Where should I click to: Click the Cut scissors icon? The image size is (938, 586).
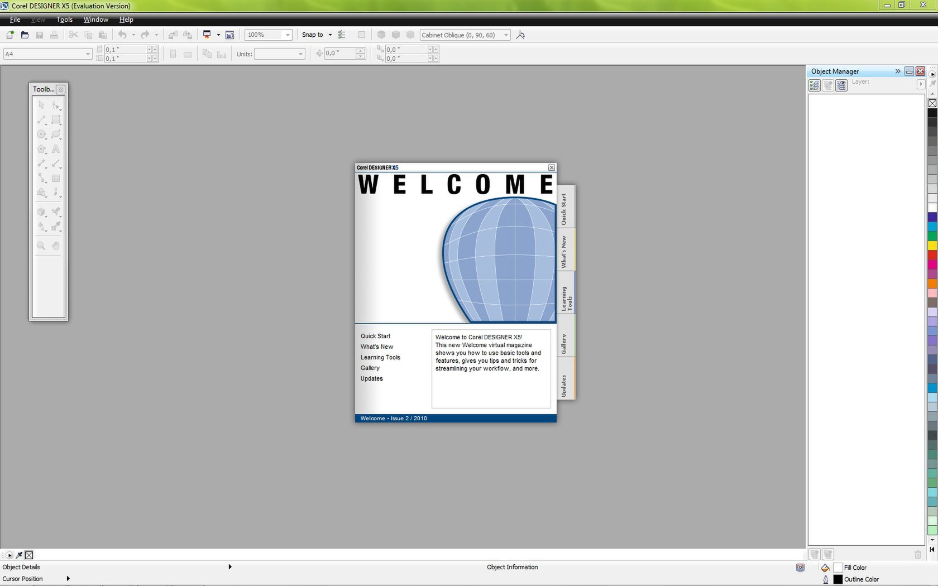point(73,35)
